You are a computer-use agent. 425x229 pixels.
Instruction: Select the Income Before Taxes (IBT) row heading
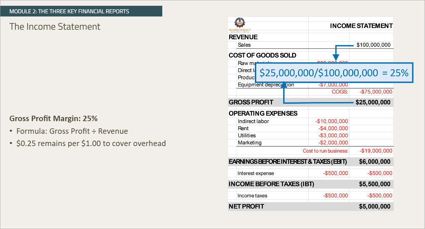[271, 184]
